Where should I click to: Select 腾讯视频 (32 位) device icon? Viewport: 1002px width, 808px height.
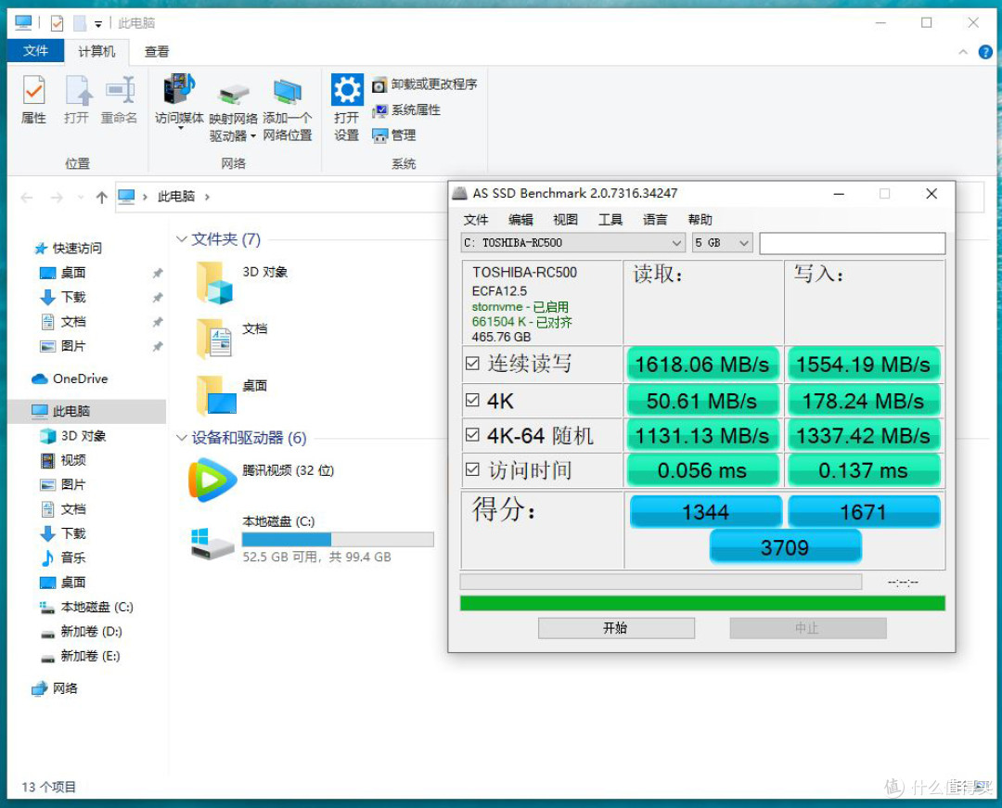[212, 480]
